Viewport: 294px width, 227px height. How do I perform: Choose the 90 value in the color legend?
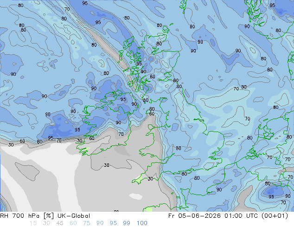pyautogui.click(x=100, y=223)
